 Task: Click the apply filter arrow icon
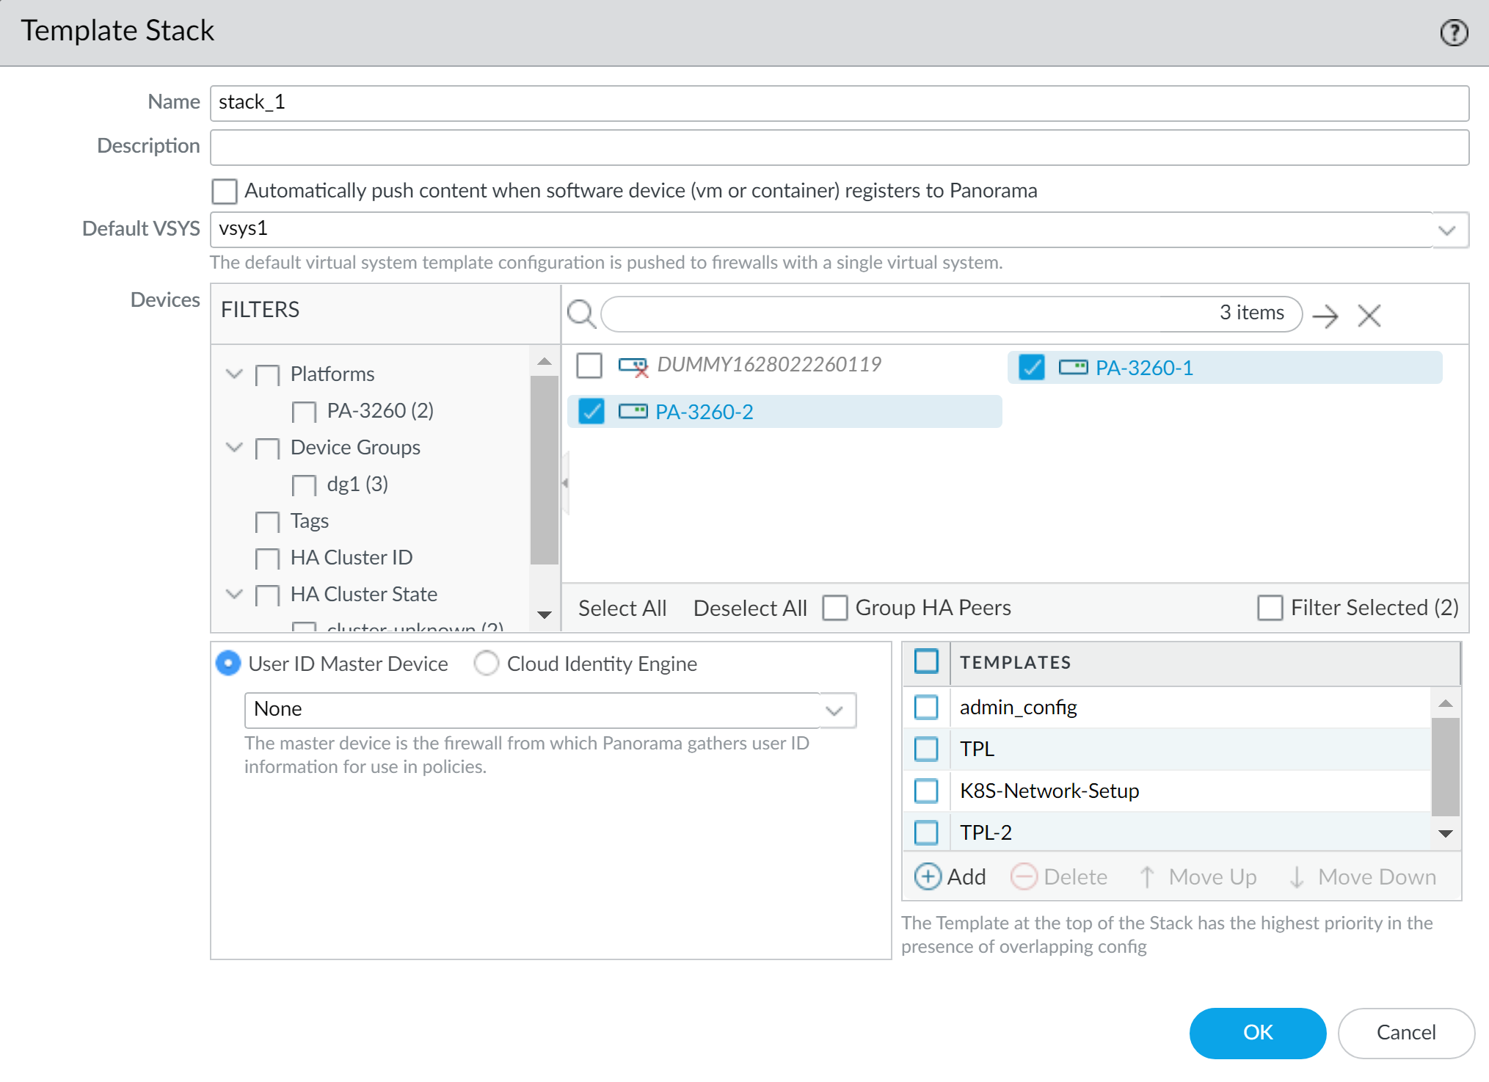(x=1325, y=316)
